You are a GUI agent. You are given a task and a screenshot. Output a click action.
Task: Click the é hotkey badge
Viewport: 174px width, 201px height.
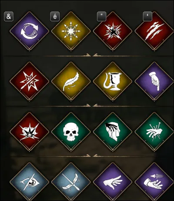[55, 17]
